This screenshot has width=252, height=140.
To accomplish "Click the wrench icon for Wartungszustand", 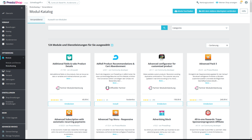I will (198, 3).
